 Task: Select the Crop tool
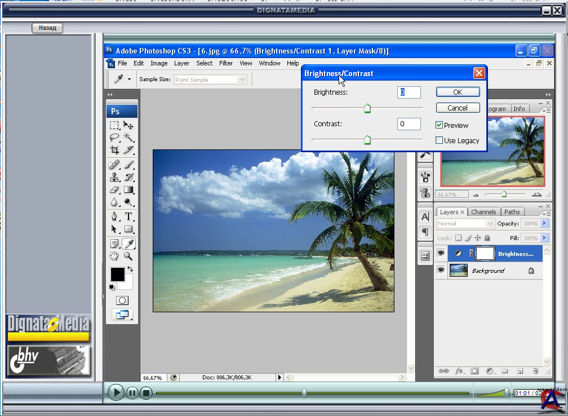(114, 150)
